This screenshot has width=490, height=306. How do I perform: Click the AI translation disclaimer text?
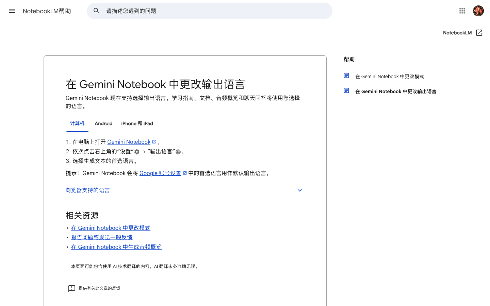pyautogui.click(x=135, y=266)
